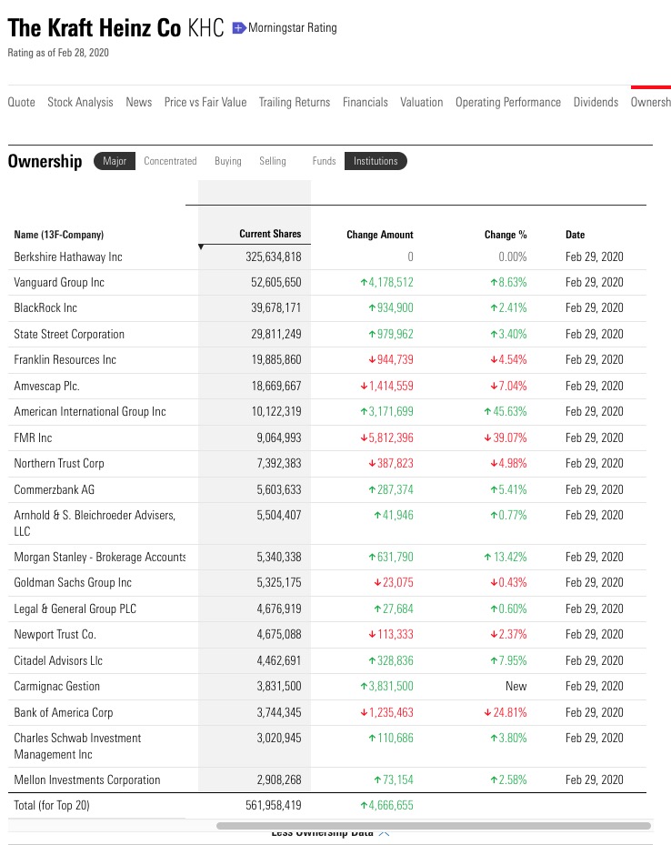The width and height of the screenshot is (671, 845).
Task: Open the Stock Analysis menu item
Action: point(80,102)
